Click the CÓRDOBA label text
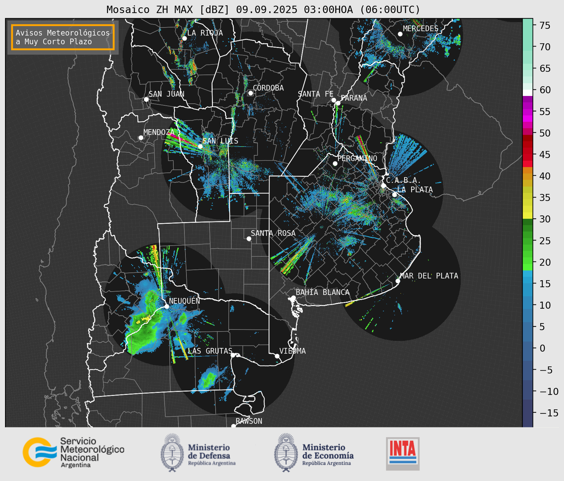 pyautogui.click(x=268, y=88)
